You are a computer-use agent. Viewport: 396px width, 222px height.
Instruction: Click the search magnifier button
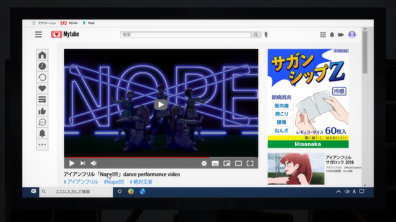[256, 35]
